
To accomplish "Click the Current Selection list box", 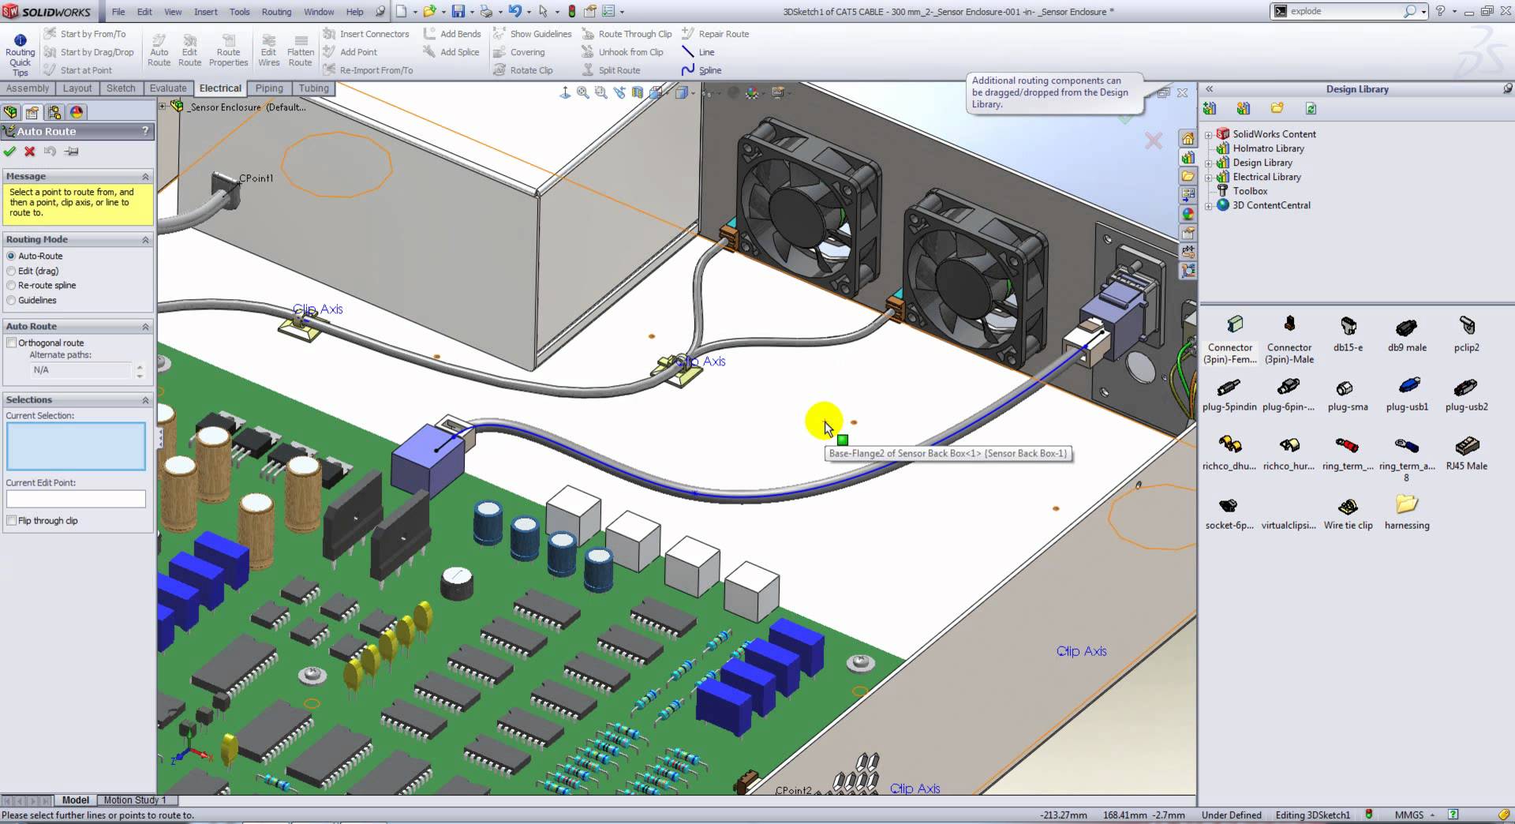I will 76,446.
